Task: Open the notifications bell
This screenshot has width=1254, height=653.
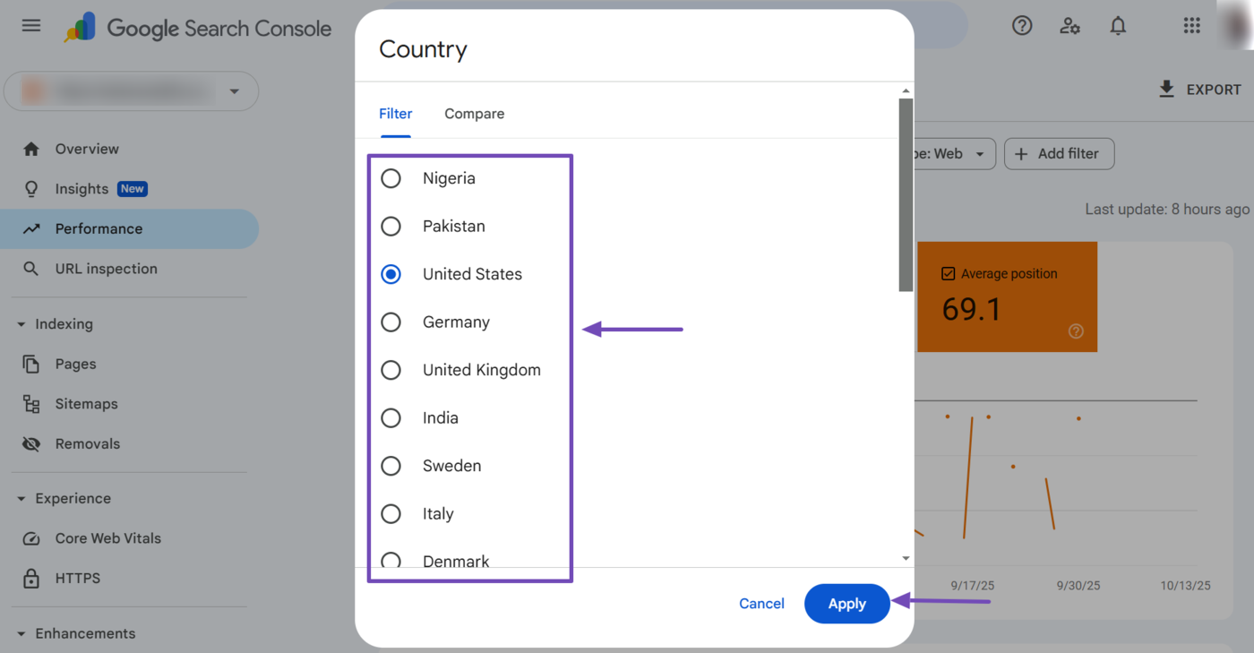Action: click(1118, 26)
